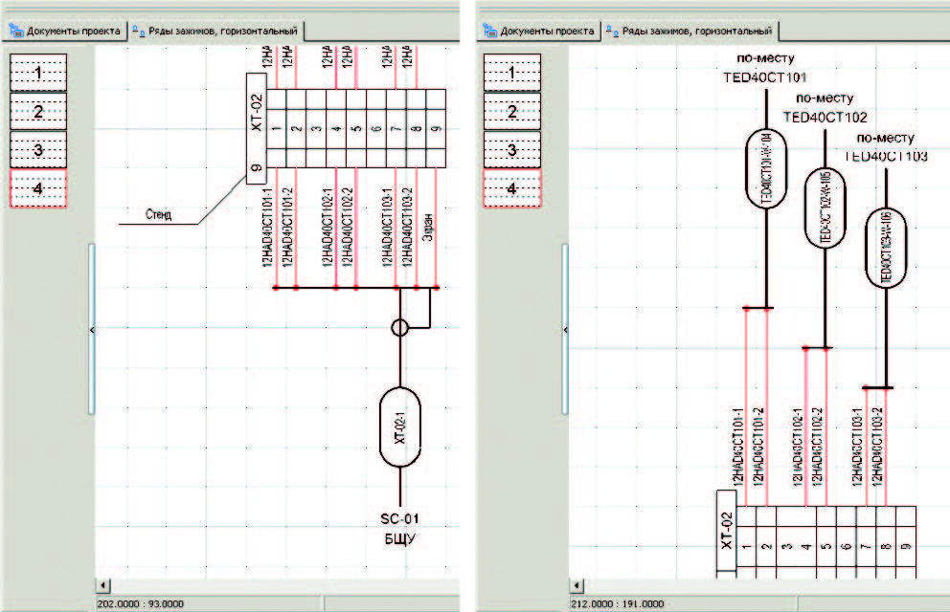This screenshot has height=612, width=950.
Task: Select the cable oval under TED40CT103
Action: [886, 249]
